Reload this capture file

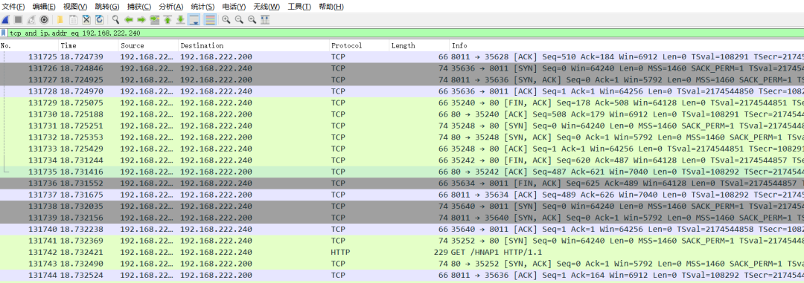point(99,19)
